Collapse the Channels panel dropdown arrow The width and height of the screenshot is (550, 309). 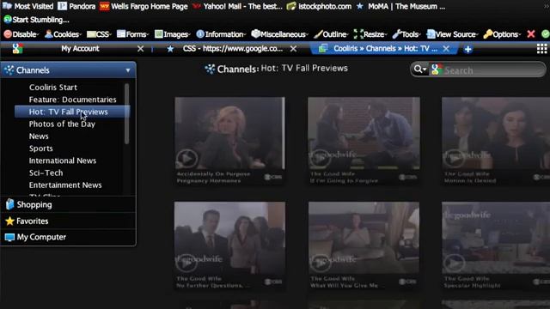click(128, 70)
